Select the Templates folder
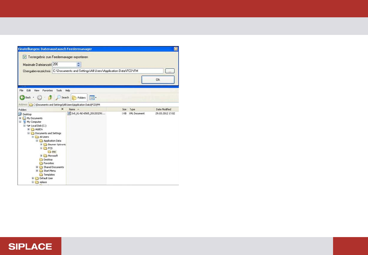The height and width of the screenshot is (255, 368). [x=49, y=175]
